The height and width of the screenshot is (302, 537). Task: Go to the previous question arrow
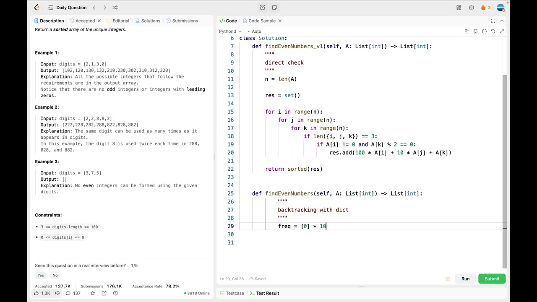click(94, 8)
